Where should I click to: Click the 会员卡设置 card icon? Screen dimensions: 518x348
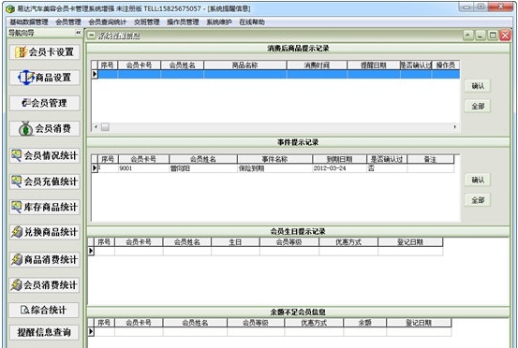pos(21,52)
